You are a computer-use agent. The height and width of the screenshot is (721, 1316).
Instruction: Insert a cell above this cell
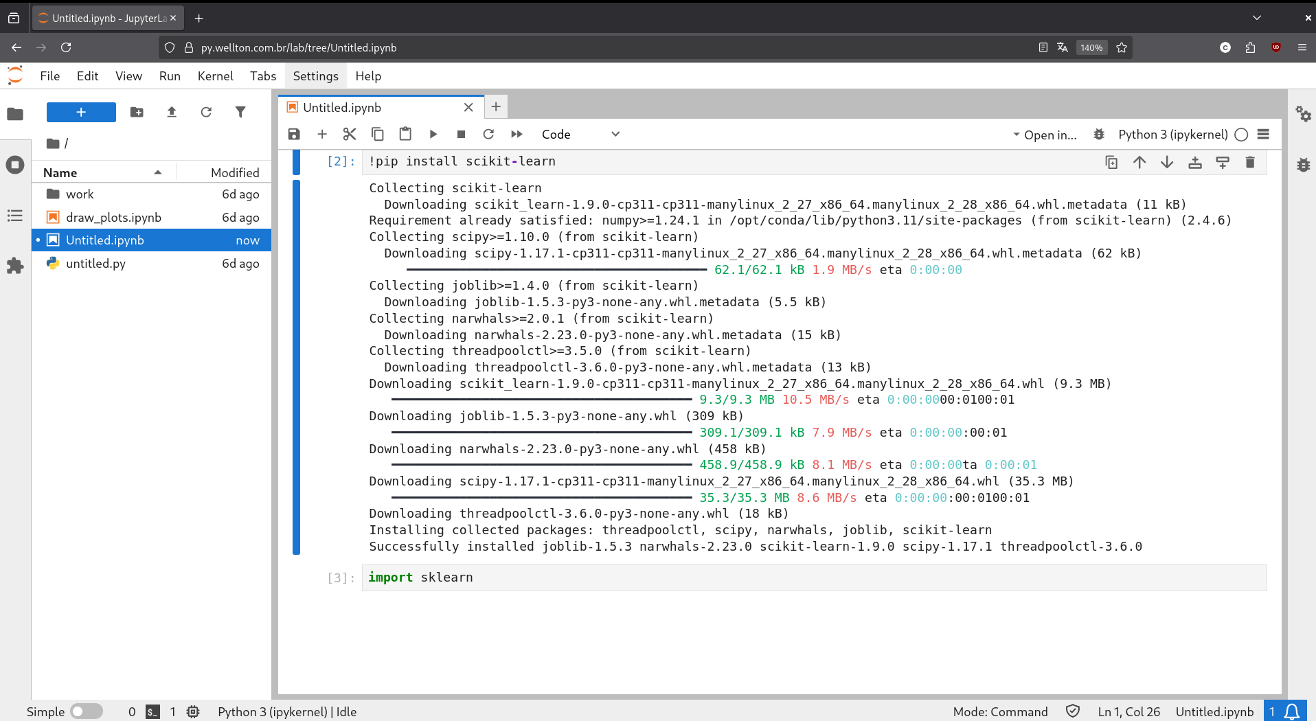click(1195, 162)
